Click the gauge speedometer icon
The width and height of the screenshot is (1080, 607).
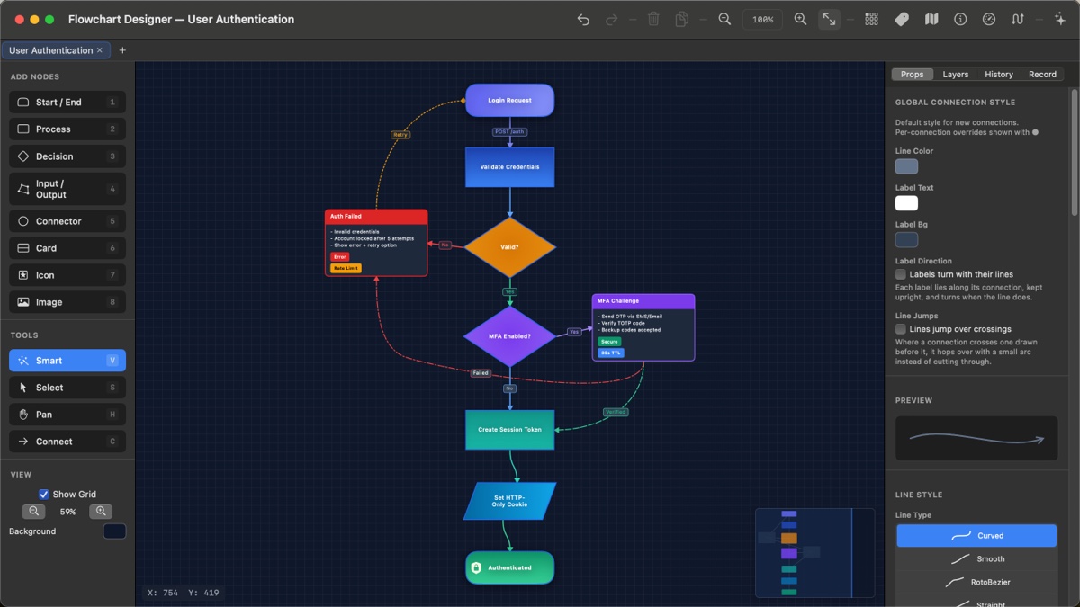[989, 20]
